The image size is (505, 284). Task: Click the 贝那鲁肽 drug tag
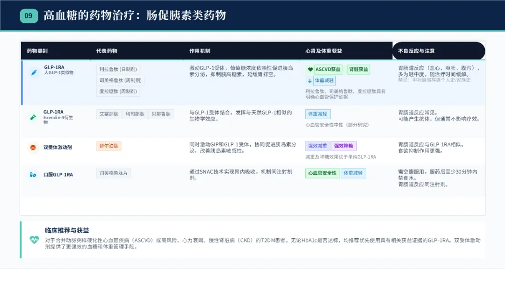point(161,114)
